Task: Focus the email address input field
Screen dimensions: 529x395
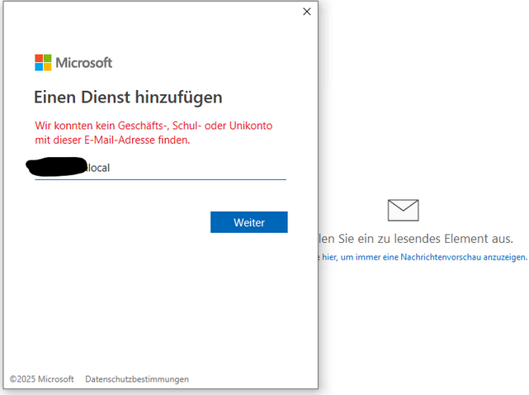Action: [161, 168]
